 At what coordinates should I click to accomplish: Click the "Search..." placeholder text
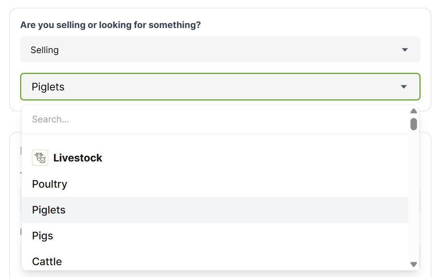coord(50,119)
